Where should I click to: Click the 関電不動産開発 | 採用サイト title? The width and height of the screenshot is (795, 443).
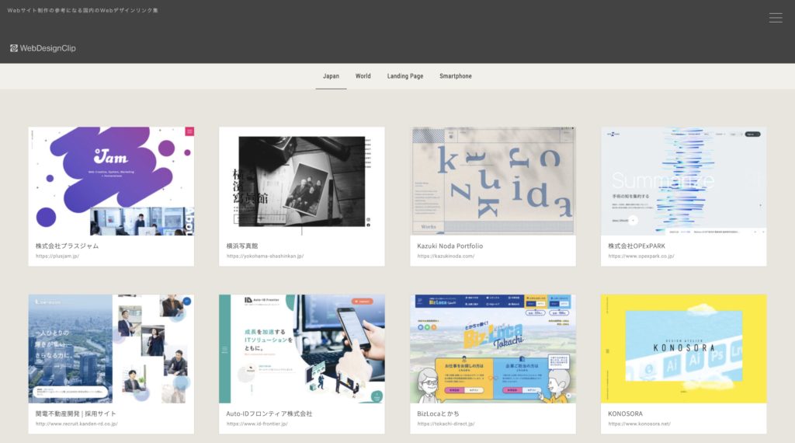pos(75,413)
